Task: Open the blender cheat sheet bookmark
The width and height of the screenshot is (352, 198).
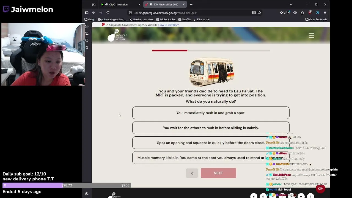Action: coord(141,20)
